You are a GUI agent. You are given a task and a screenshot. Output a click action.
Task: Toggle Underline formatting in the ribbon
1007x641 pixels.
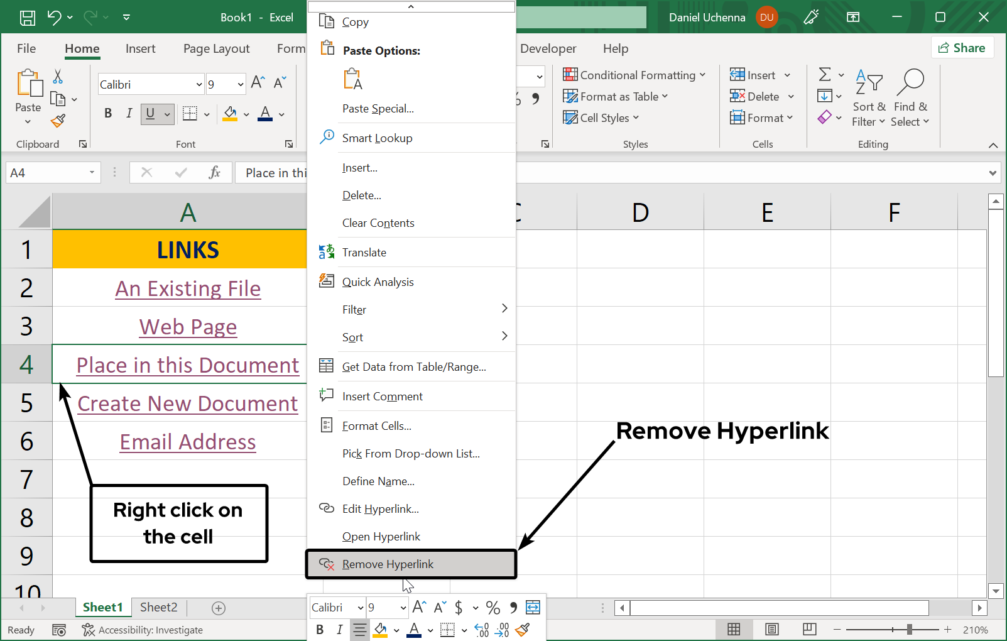150,114
